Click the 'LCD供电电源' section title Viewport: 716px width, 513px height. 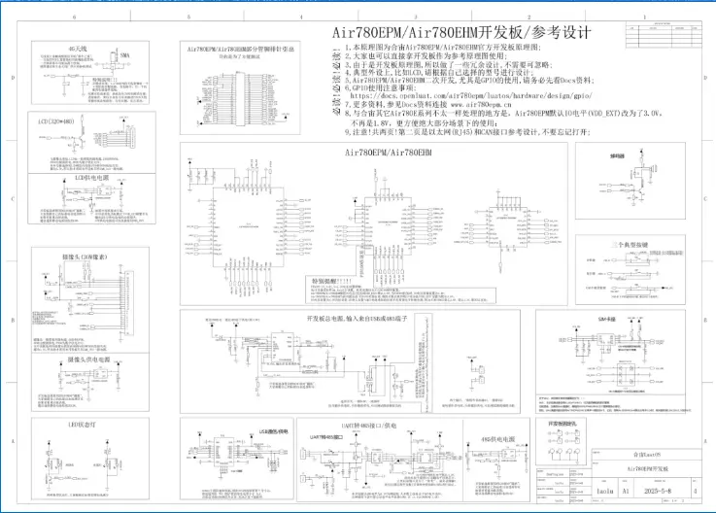tap(91, 177)
